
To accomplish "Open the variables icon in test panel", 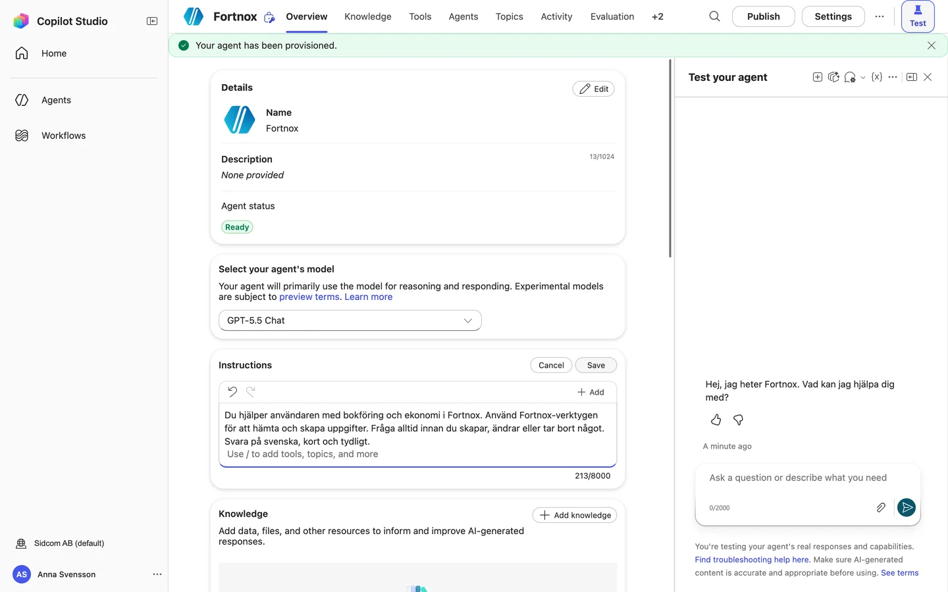I will click(877, 77).
